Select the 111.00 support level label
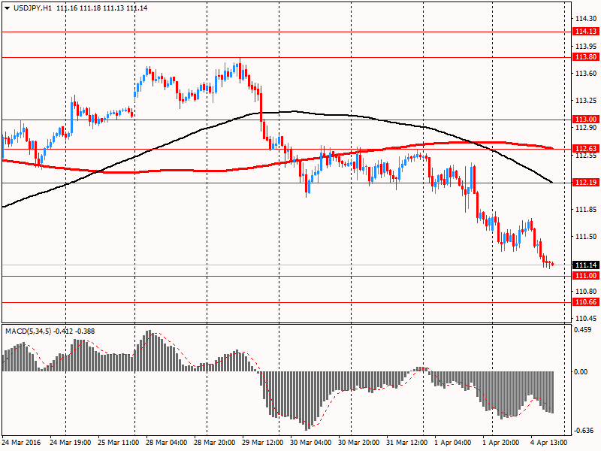Screen dimensions: 601x451 pos(586,276)
